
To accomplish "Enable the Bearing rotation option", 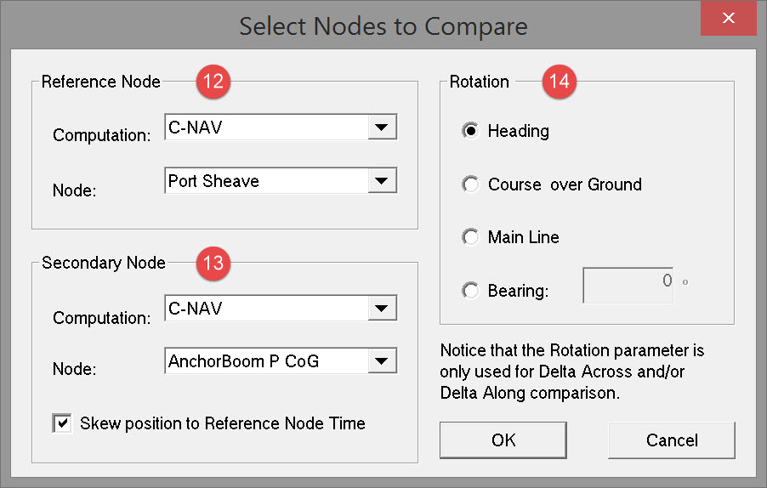I will point(470,291).
